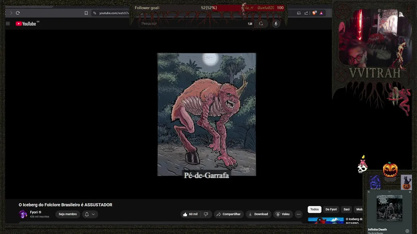Click the pixel jack-o-lantern pumpkin icon

point(390,170)
